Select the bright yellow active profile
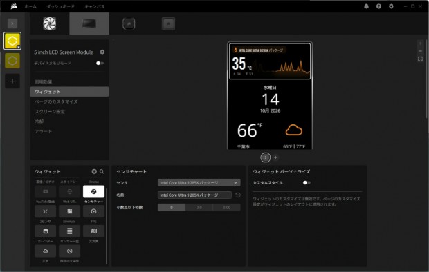The image size is (429, 272). (12, 41)
